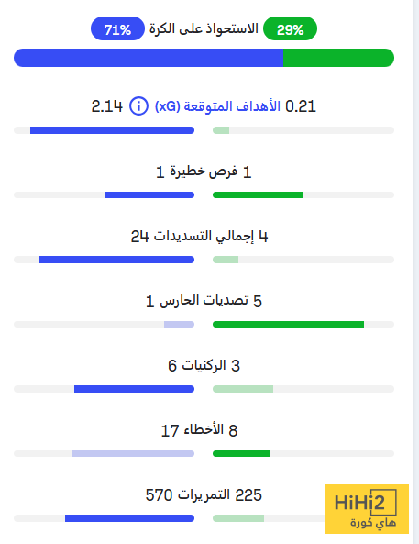The width and height of the screenshot is (419, 544).
Task: Click the fouls 17 vs 8 row label
Action: 200,430
